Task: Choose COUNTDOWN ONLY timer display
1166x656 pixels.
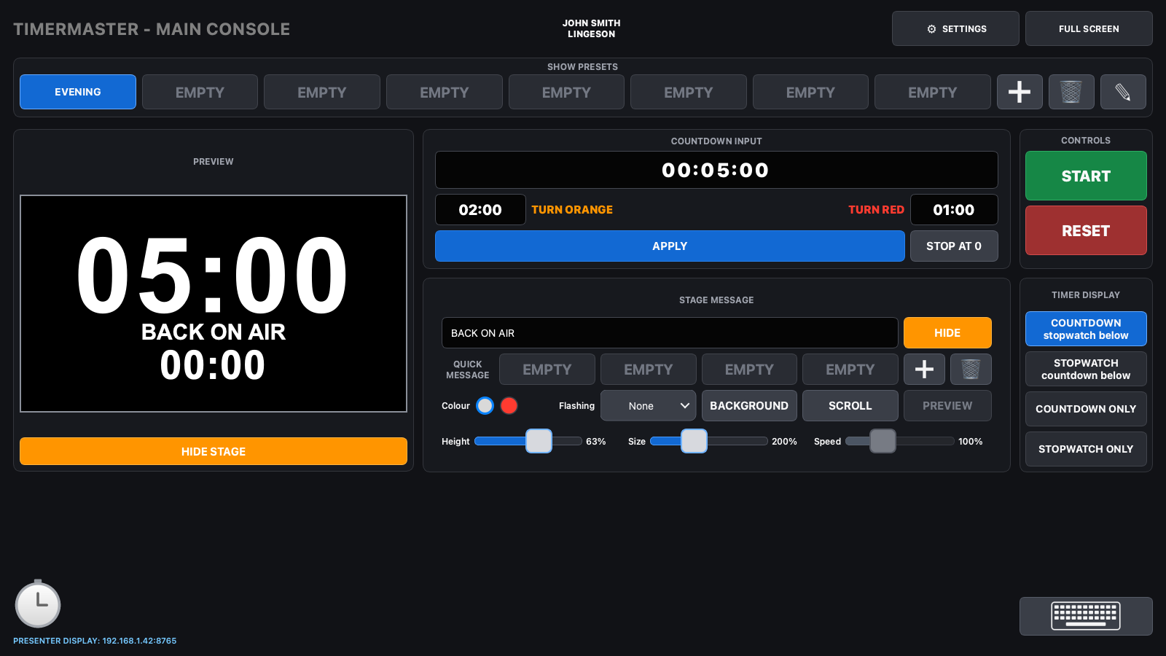Action: click(x=1086, y=409)
